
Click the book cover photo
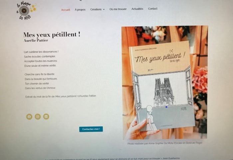[165, 83]
